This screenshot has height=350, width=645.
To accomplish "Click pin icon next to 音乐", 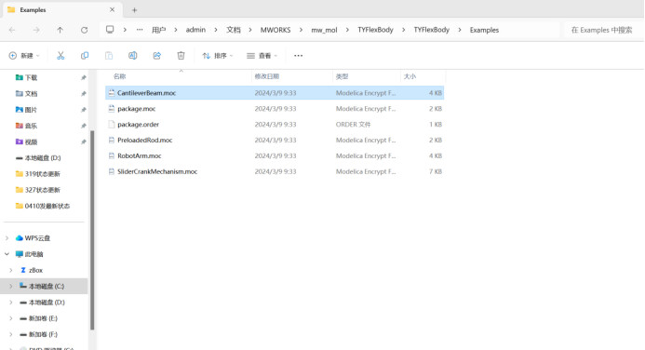I will [x=84, y=126].
